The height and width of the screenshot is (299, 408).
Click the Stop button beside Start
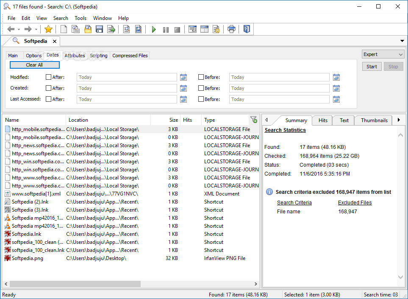point(393,67)
